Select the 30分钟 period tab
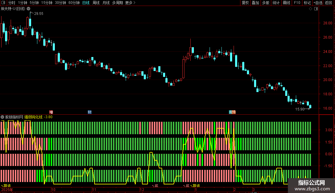Screen dimensions: 335x193 pyautogui.click(x=60, y=3)
